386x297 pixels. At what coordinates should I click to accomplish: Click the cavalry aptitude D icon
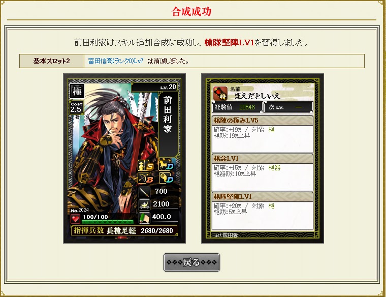tap(166, 165)
